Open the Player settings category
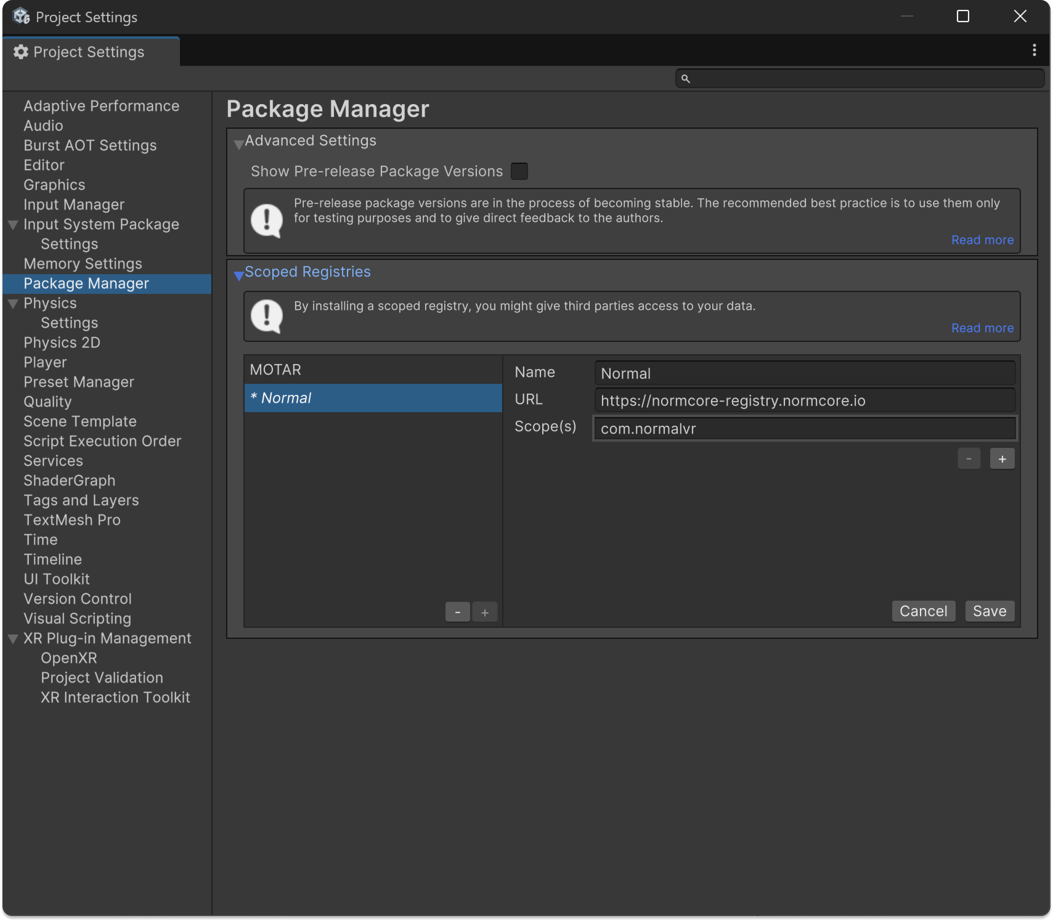This screenshot has height=921, width=1053. coord(45,362)
